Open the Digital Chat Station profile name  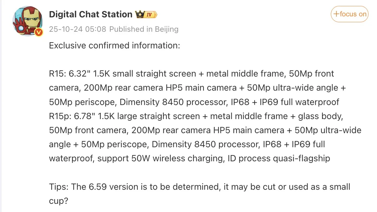tap(90, 14)
